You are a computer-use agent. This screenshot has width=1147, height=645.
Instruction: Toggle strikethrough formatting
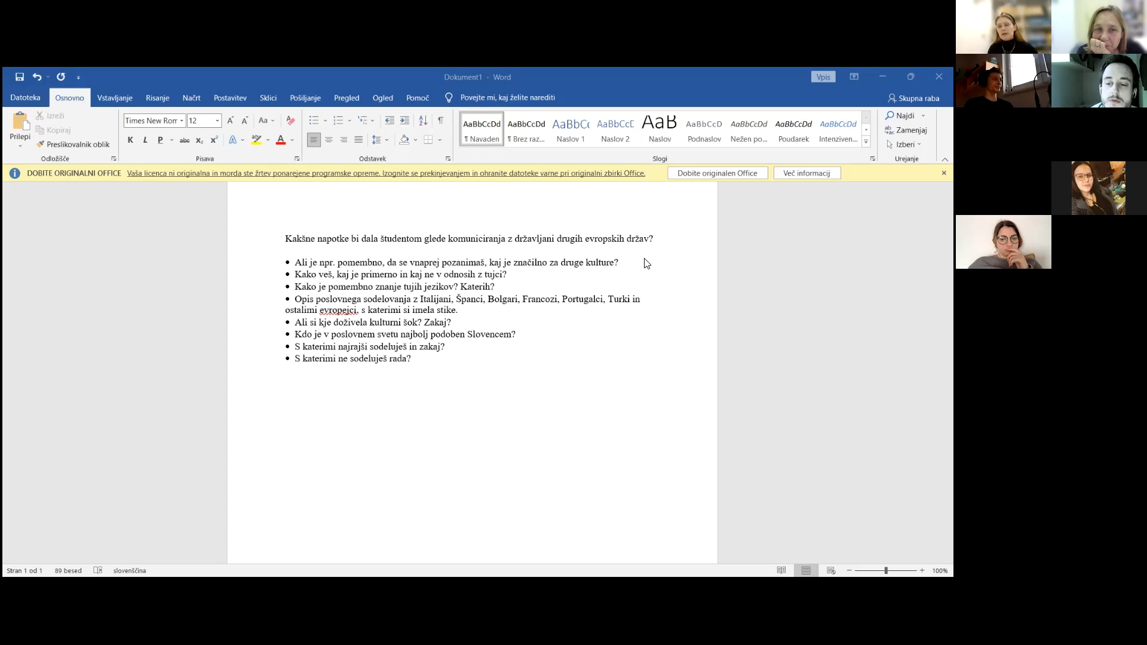[185, 140]
